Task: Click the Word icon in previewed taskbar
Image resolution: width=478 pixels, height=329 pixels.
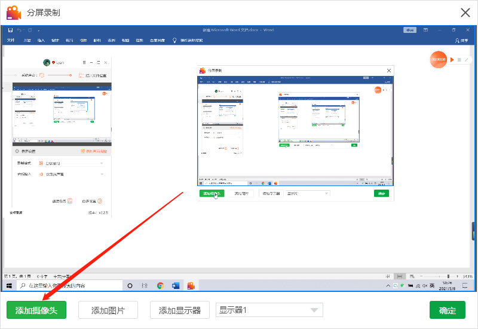Action: point(176,286)
